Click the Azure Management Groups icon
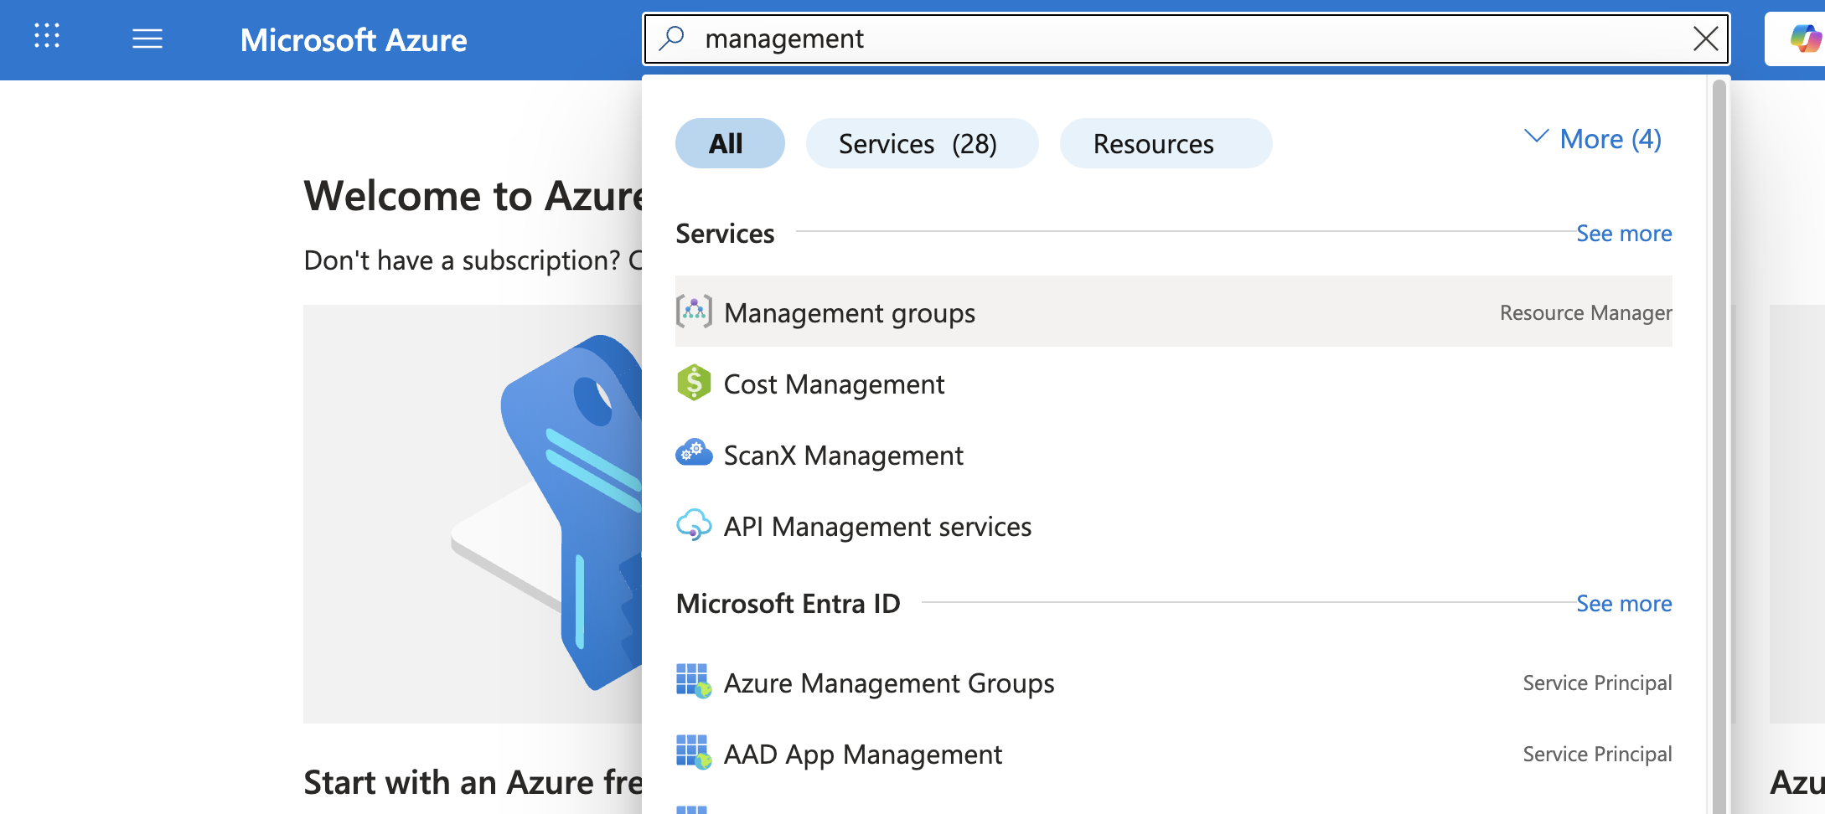The height and width of the screenshot is (814, 1825). (x=694, y=682)
